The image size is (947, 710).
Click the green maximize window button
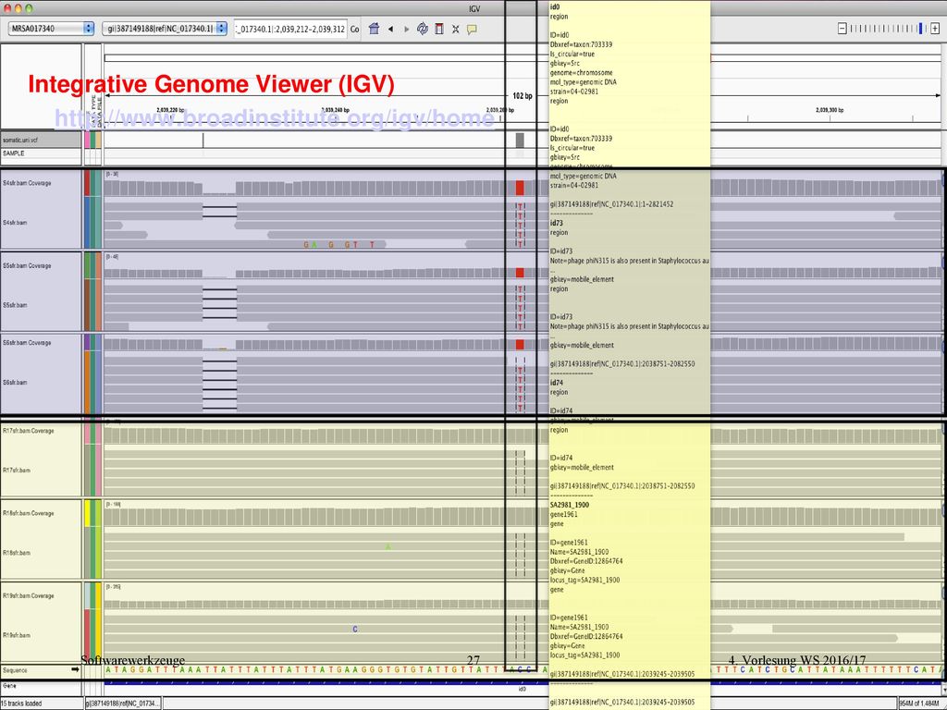(29, 8)
